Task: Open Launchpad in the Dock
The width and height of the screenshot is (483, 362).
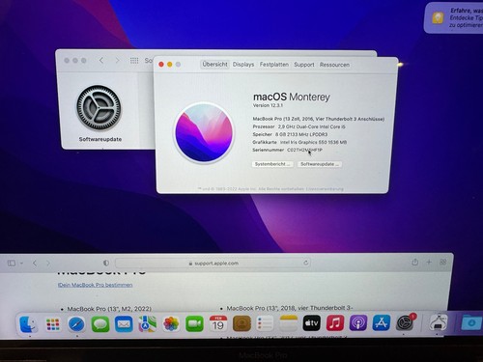Action: [53, 324]
